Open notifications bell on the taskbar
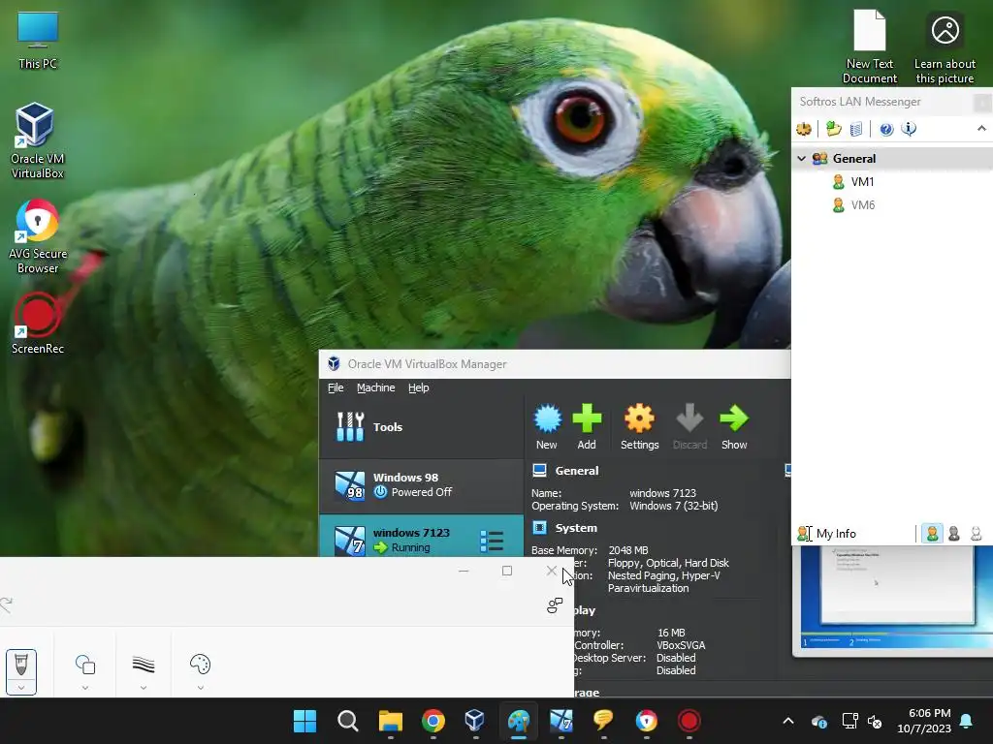The height and width of the screenshot is (744, 993). pos(967,721)
